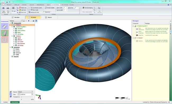This screenshot has height=104, width=172.
Task: Toggle the Activate clipping checkbox
Action: tap(81, 8)
